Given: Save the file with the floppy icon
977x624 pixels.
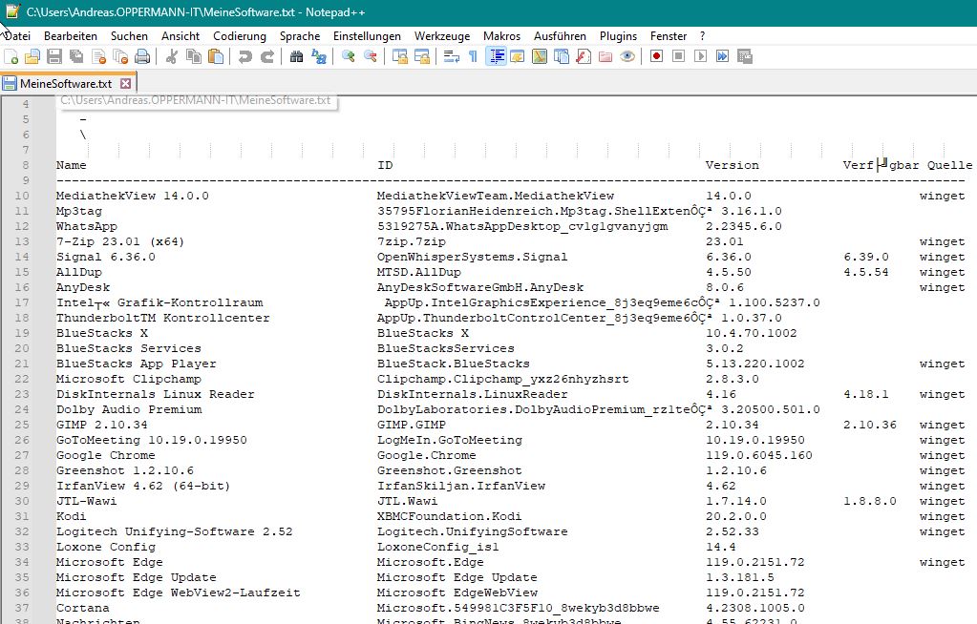Looking at the screenshot, I should (x=54, y=56).
